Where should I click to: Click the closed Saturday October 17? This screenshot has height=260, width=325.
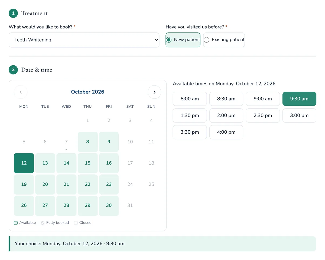click(130, 163)
